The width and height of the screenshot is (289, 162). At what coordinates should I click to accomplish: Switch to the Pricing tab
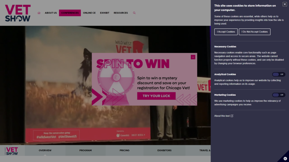pos(124,150)
